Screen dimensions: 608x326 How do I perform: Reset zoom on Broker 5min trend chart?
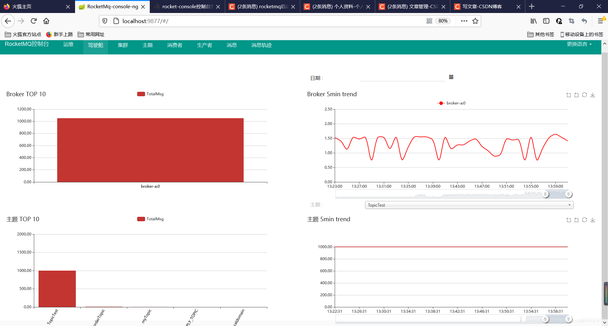pos(576,95)
